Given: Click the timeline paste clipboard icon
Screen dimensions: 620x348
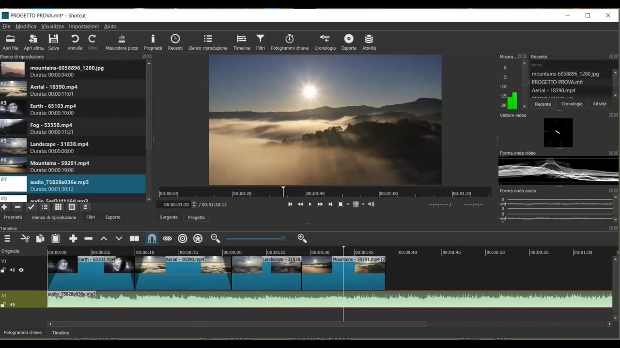Looking at the screenshot, I should [56, 238].
